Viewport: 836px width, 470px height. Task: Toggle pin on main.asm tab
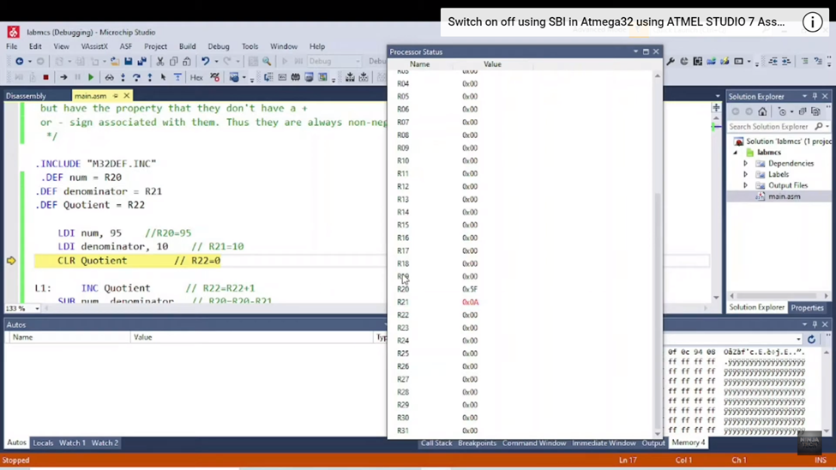pos(115,96)
